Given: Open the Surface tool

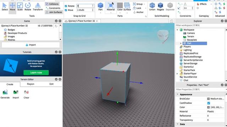Looking at the screenshot, I should 127,7.
